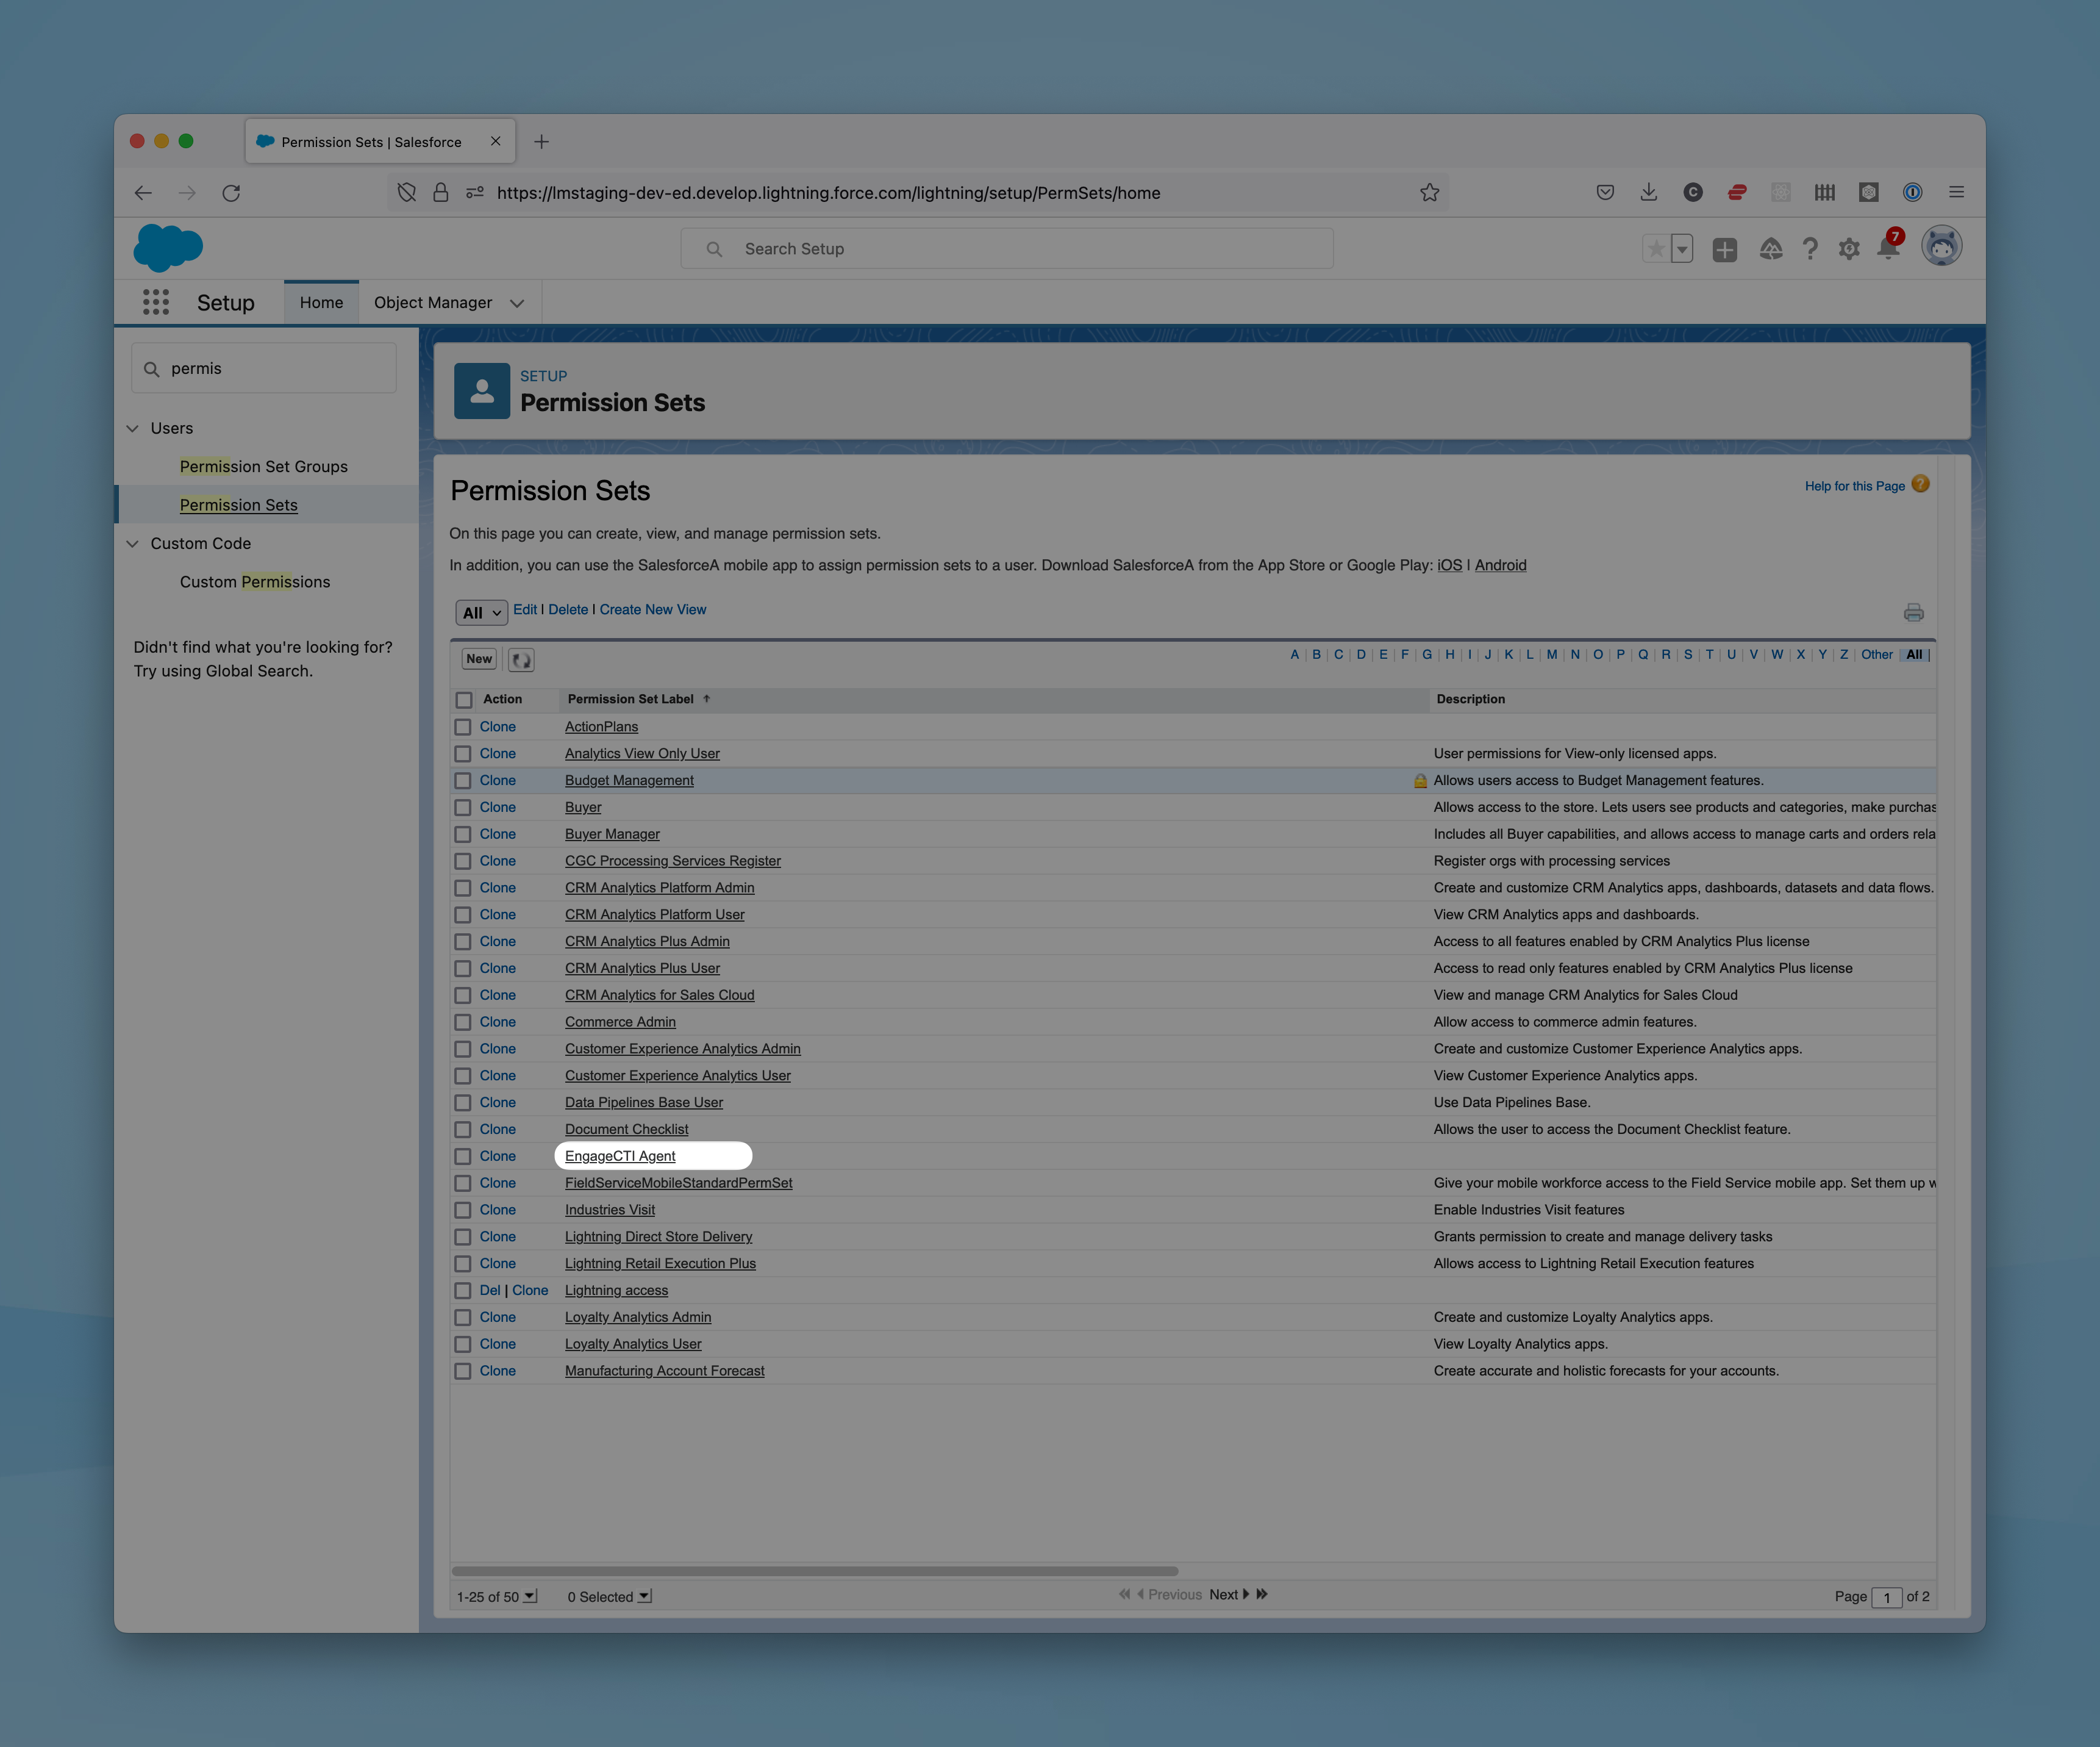The width and height of the screenshot is (2100, 1747).
Task: Click the list refresh icon beside New
Action: point(521,659)
